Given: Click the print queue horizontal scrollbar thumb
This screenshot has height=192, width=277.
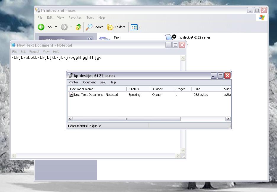Looking at the screenshot, I should click(x=127, y=119).
